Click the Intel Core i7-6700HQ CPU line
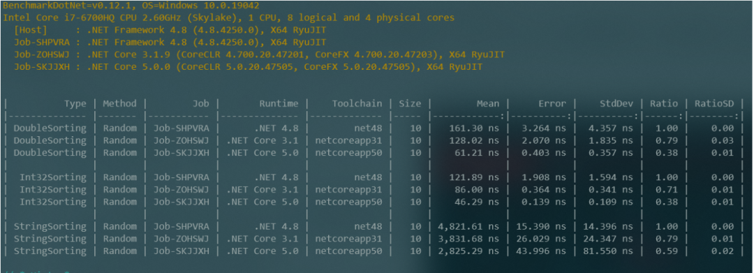This screenshot has width=754, height=273. (228, 17)
